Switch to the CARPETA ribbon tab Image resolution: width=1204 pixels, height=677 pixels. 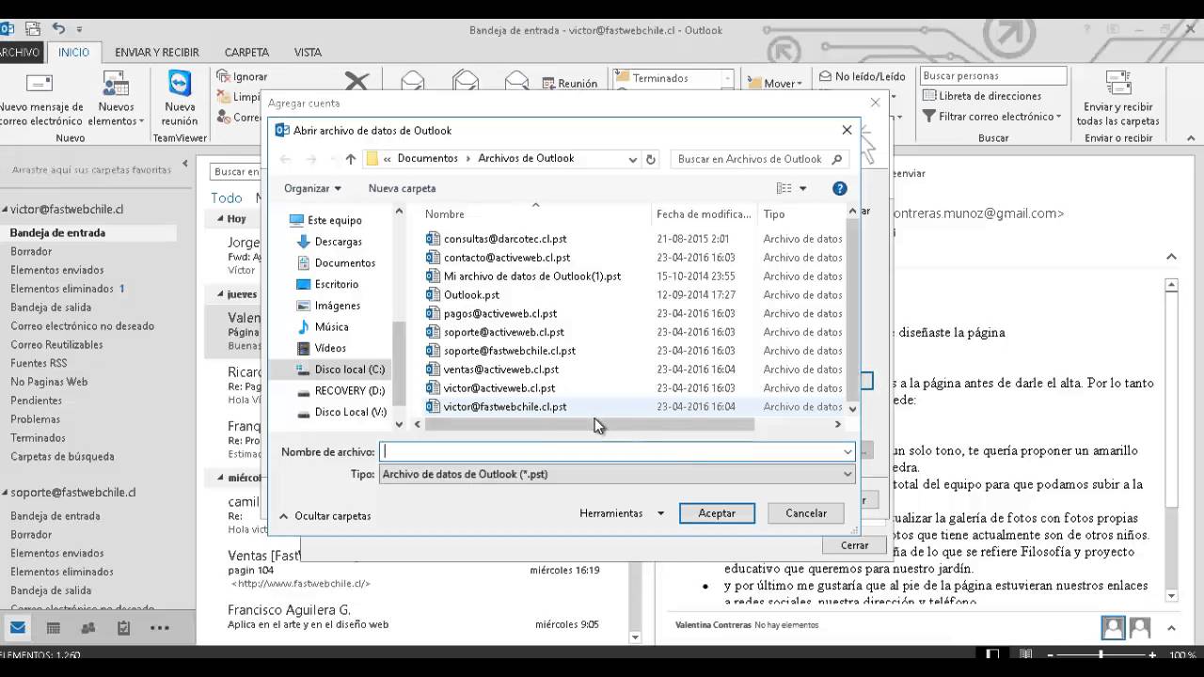(x=246, y=53)
